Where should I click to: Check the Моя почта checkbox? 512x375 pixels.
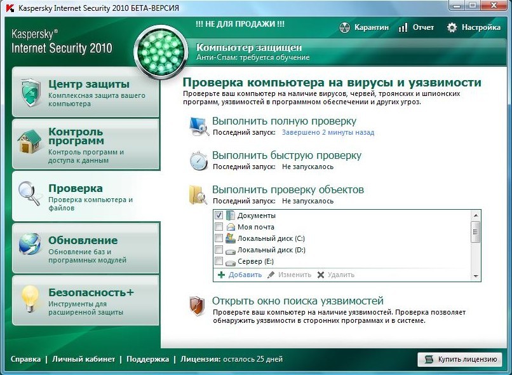coord(219,226)
